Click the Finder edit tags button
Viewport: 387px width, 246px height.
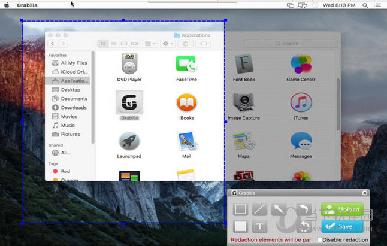click(203, 44)
